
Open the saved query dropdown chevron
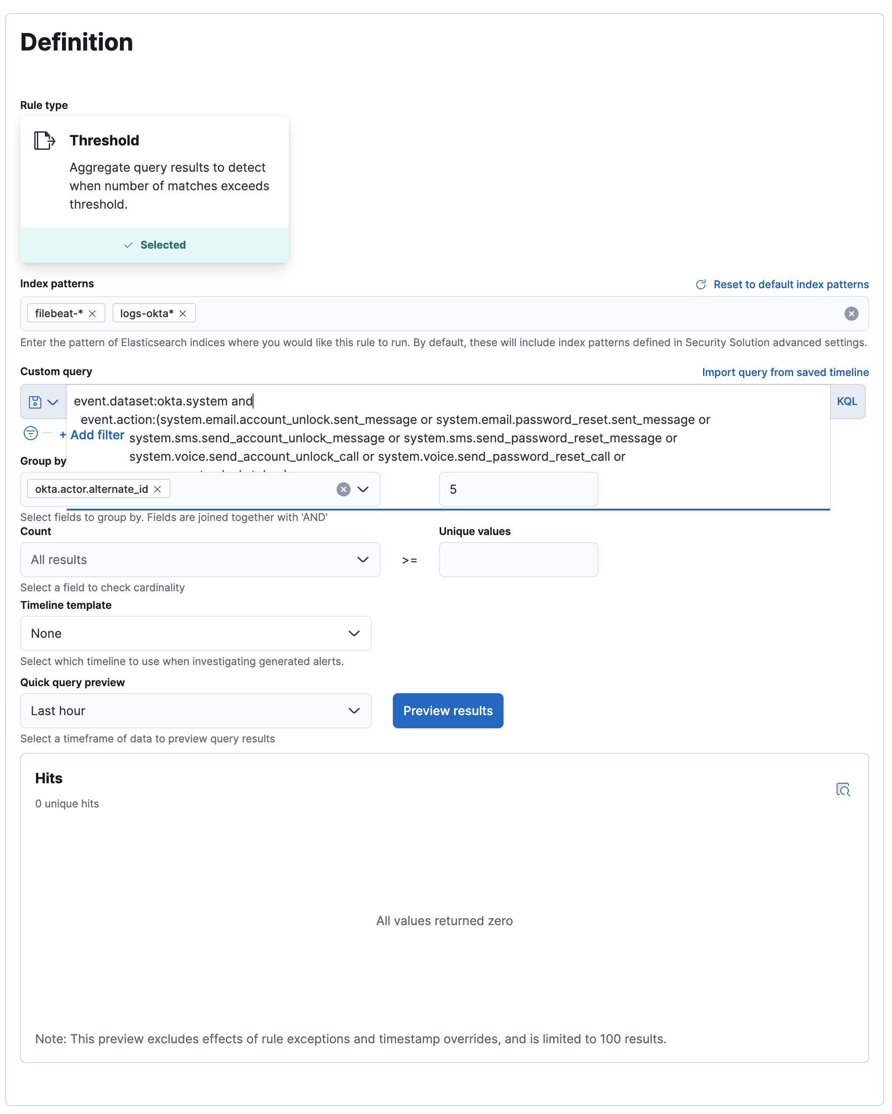[x=53, y=401]
